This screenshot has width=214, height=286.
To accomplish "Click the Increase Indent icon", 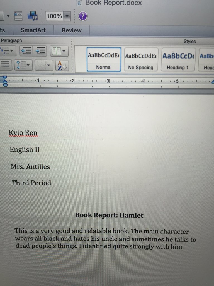I will coord(40,51).
